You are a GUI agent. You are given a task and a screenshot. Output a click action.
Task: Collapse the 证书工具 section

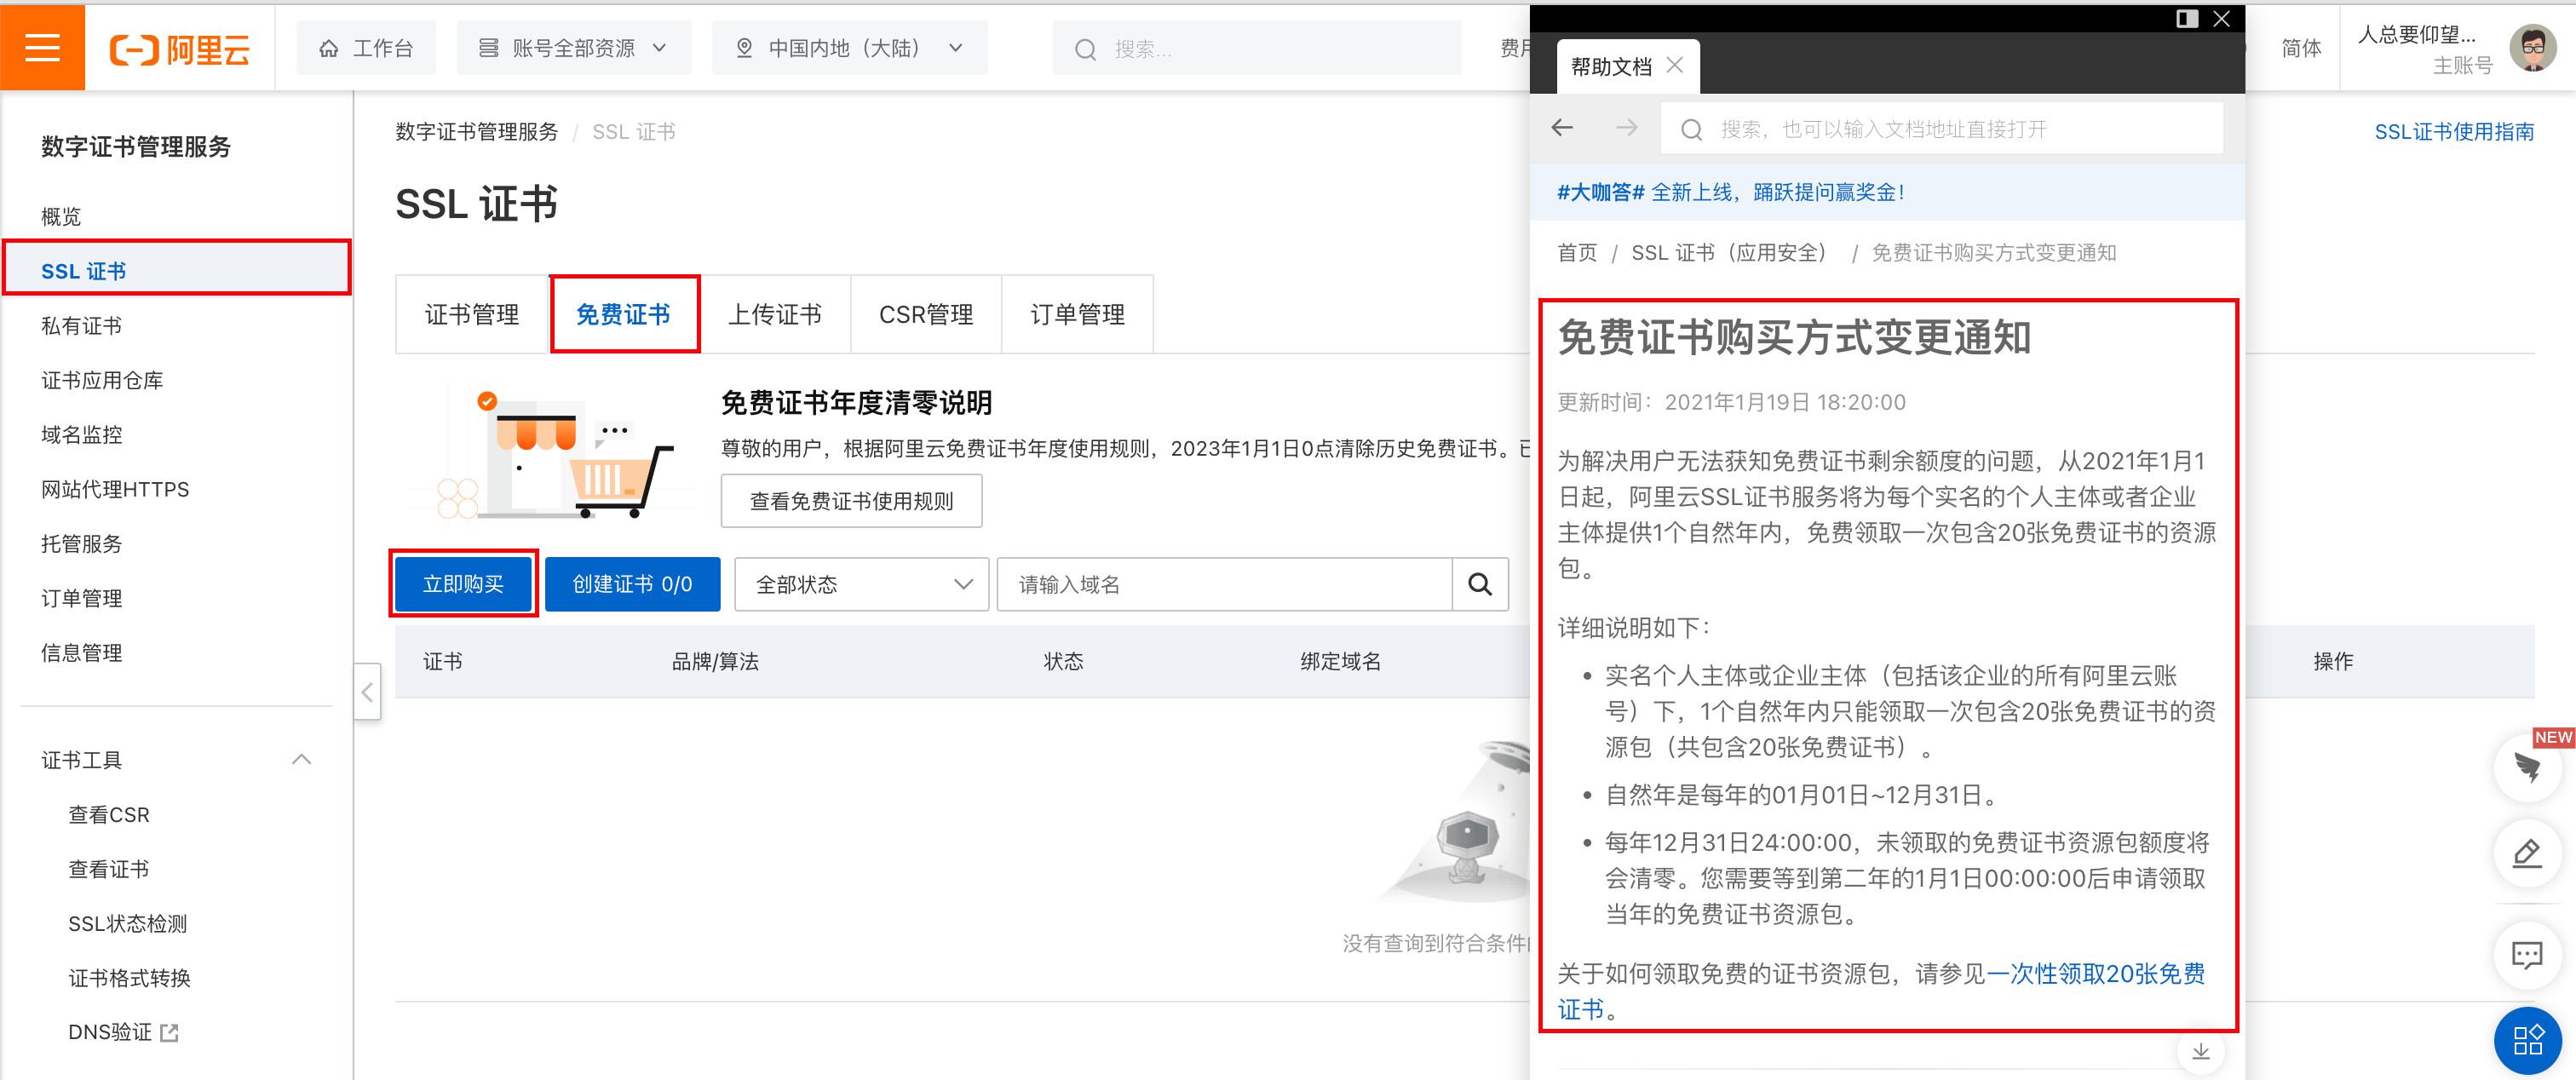point(301,759)
